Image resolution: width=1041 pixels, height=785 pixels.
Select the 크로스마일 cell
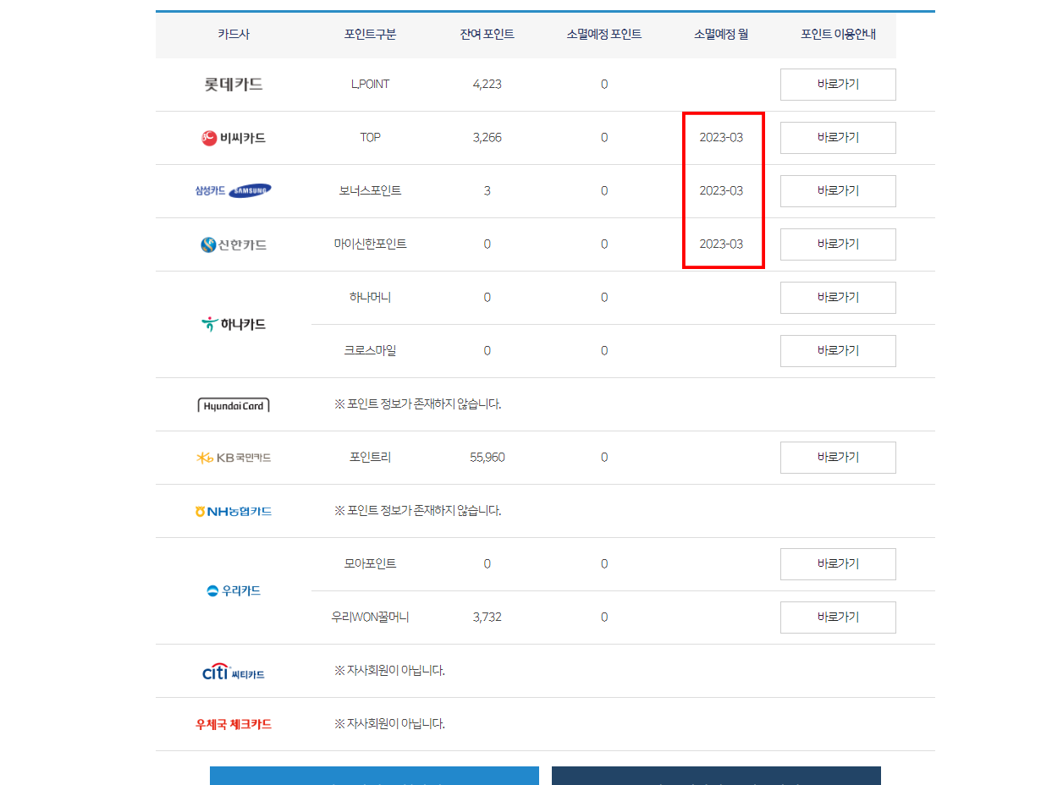(370, 351)
